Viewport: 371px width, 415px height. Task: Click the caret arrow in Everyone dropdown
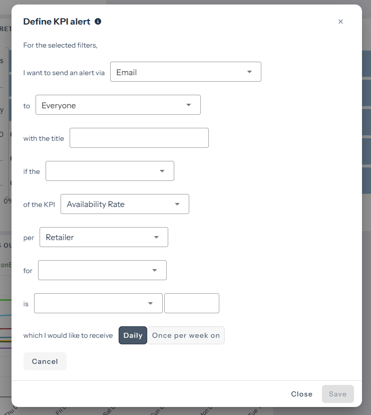coord(189,105)
